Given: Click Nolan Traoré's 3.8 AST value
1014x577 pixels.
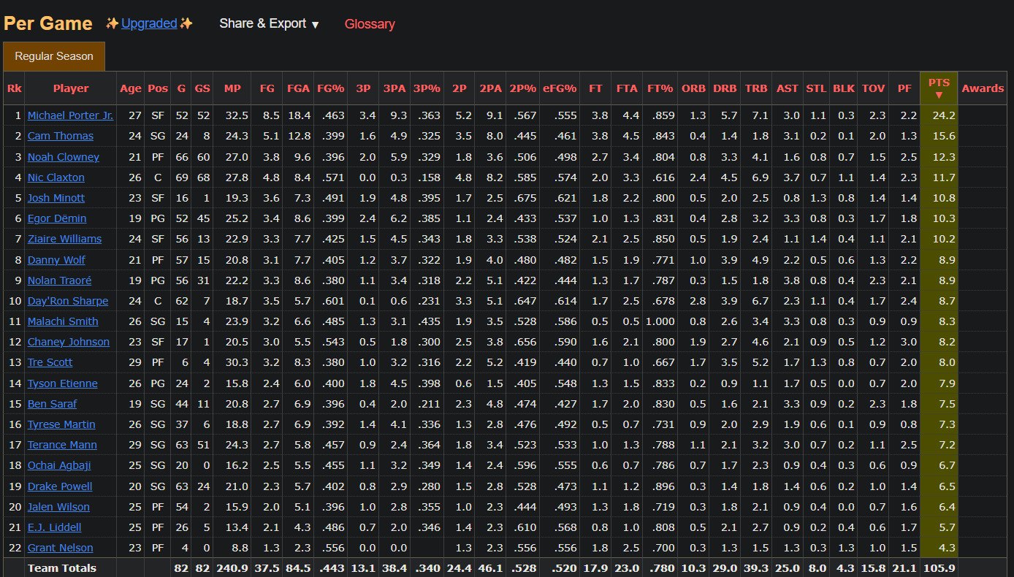Looking at the screenshot, I should tap(791, 280).
